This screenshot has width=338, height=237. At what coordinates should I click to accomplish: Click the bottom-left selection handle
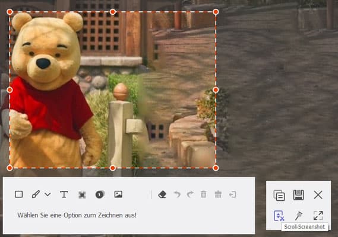(x=10, y=168)
